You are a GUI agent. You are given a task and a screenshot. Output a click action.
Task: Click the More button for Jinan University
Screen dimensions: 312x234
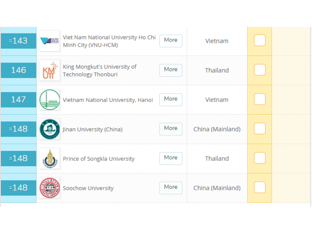click(170, 129)
